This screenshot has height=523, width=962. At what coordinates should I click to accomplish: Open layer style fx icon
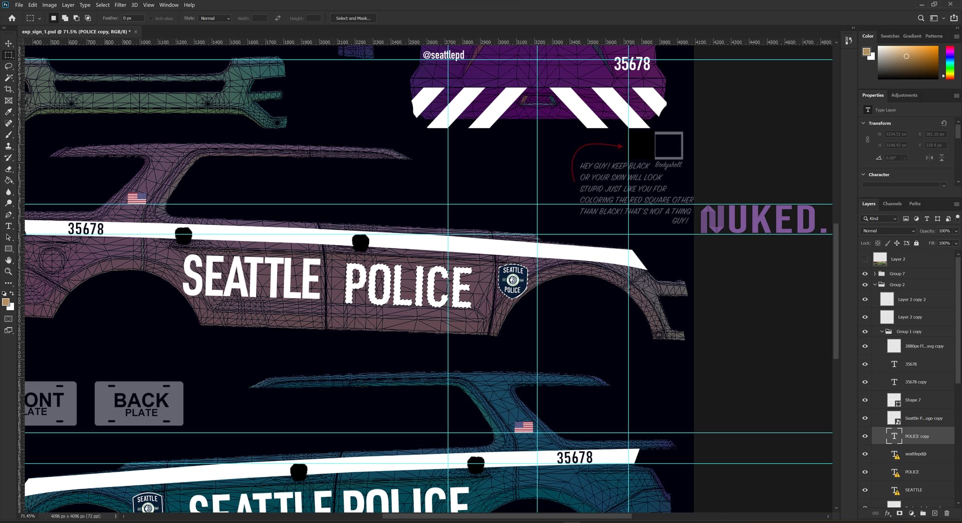pos(888,513)
